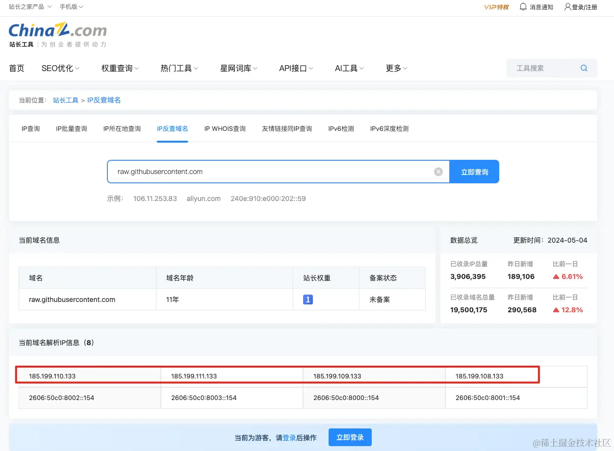Screen dimensions: 614x451
Task: Click example domain aliyun.com
Action: [204, 199]
